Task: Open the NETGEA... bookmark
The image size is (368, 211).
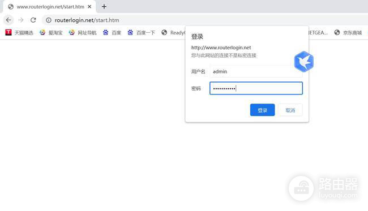Action: pos(318,33)
